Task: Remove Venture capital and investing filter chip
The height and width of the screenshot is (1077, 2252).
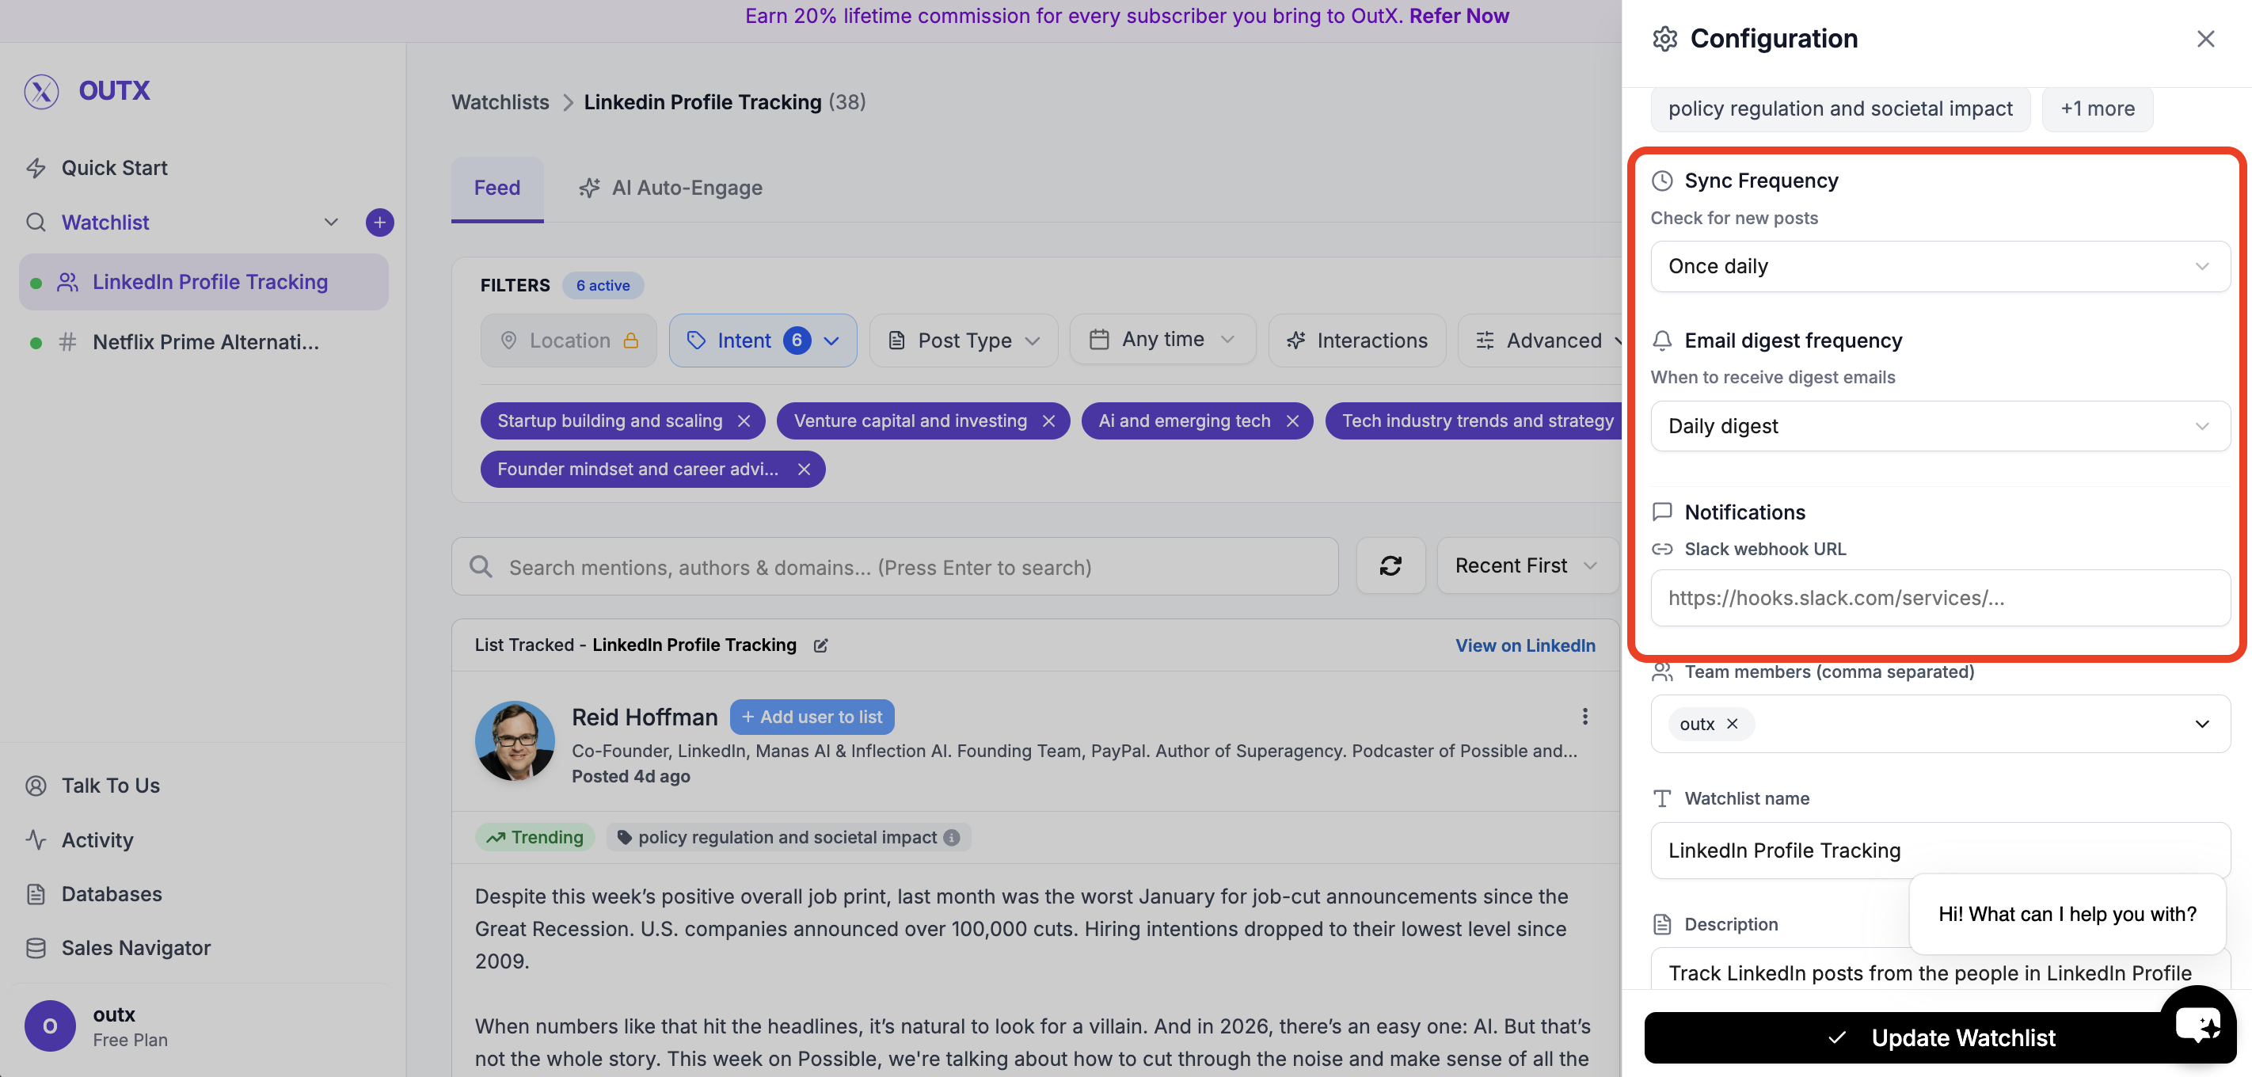Action: tap(1048, 421)
